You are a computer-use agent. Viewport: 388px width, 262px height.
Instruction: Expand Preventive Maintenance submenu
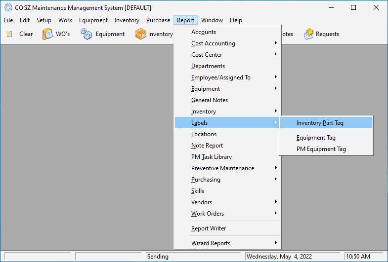(227, 168)
